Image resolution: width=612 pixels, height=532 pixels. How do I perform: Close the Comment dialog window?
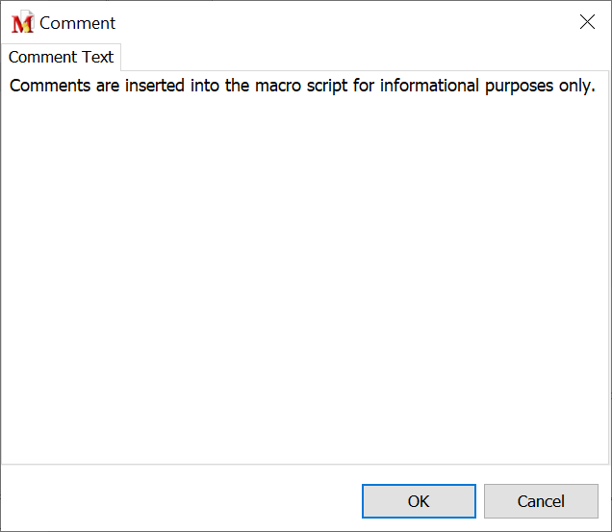587,22
